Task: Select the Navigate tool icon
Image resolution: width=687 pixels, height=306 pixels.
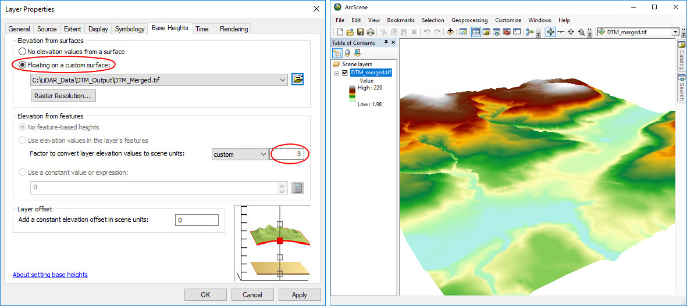Action: point(550,31)
